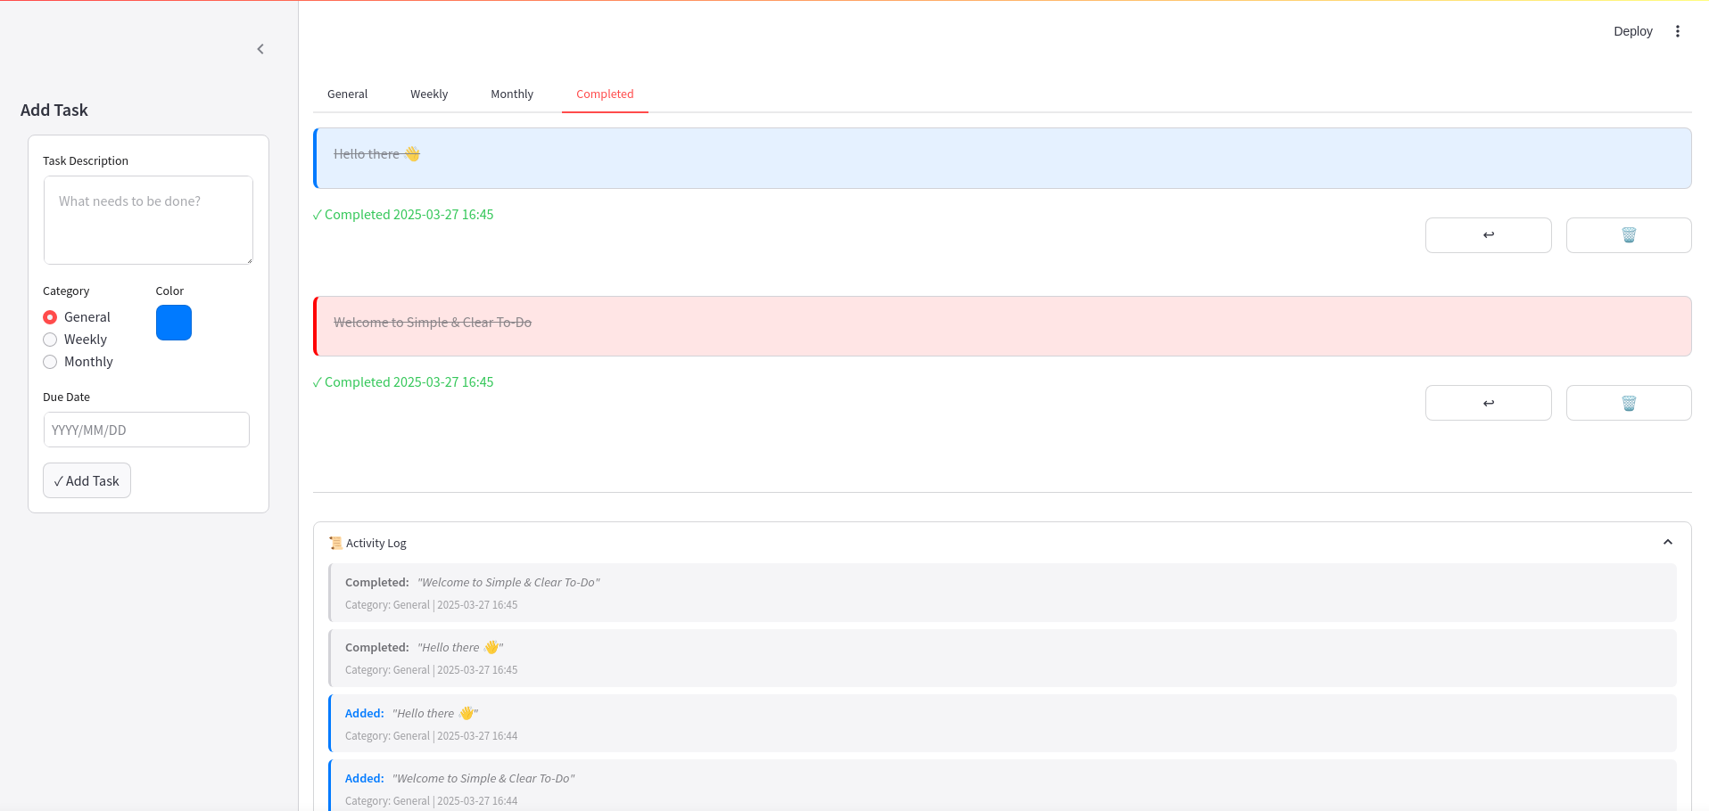Open the three-dot main menu
Viewport: 1709px width, 811px height.
(1677, 31)
